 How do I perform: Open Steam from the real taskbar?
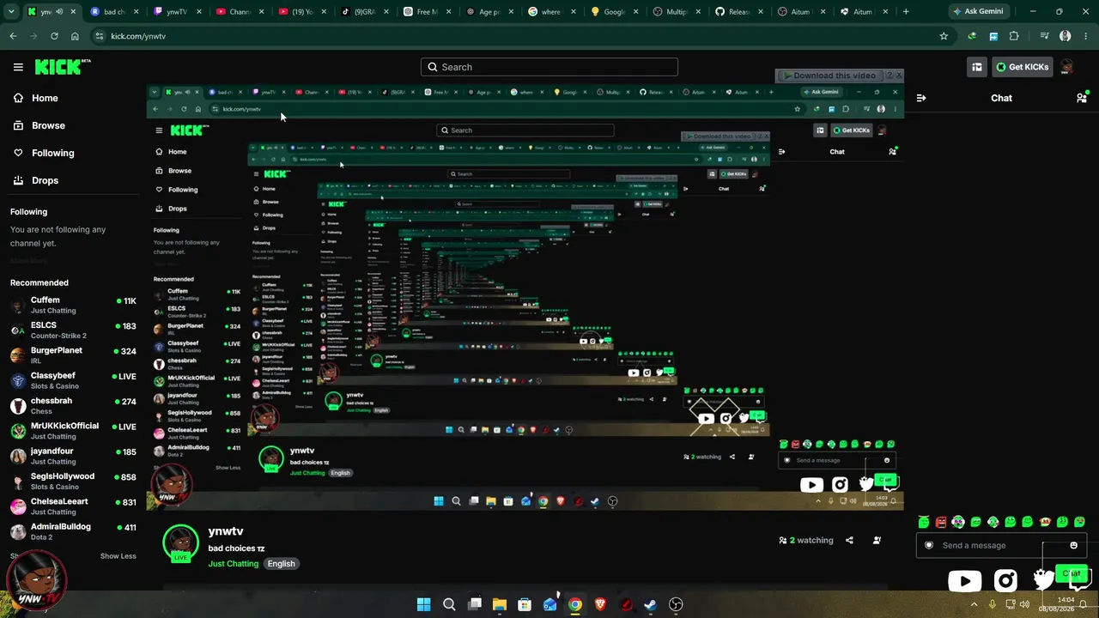coord(651,604)
